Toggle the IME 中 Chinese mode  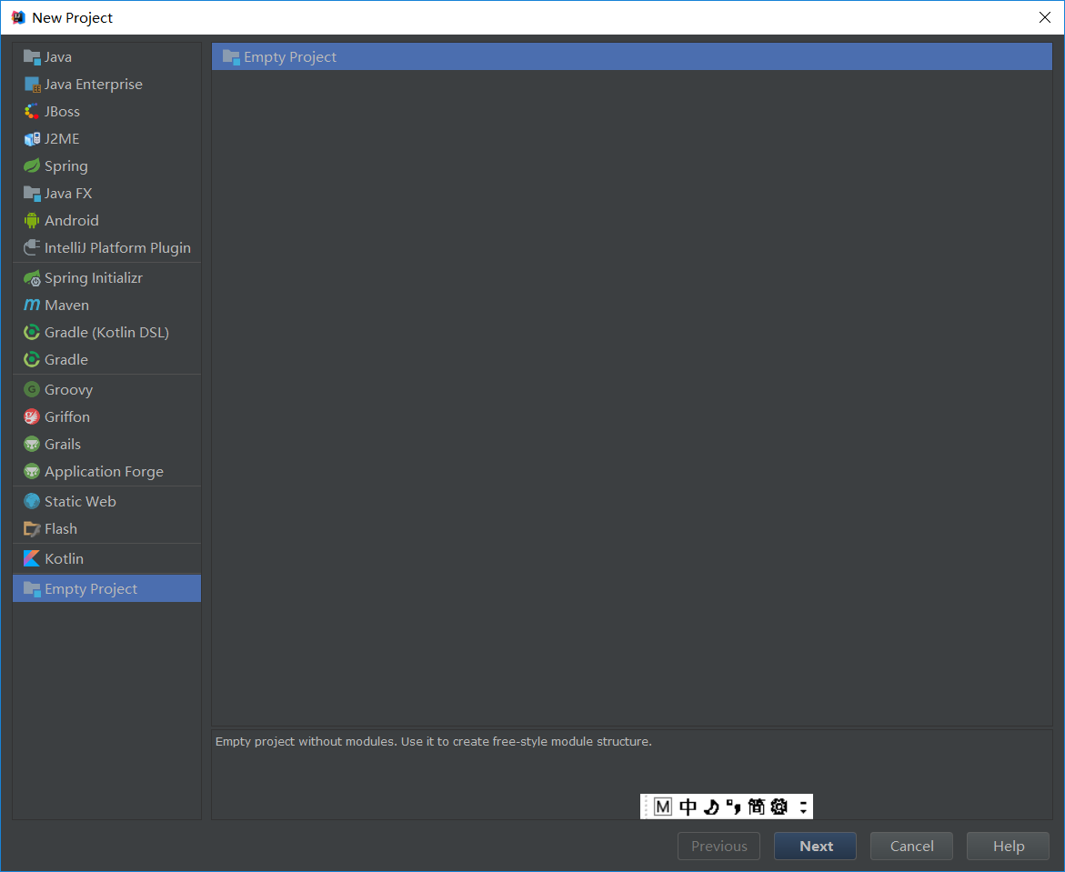click(688, 807)
